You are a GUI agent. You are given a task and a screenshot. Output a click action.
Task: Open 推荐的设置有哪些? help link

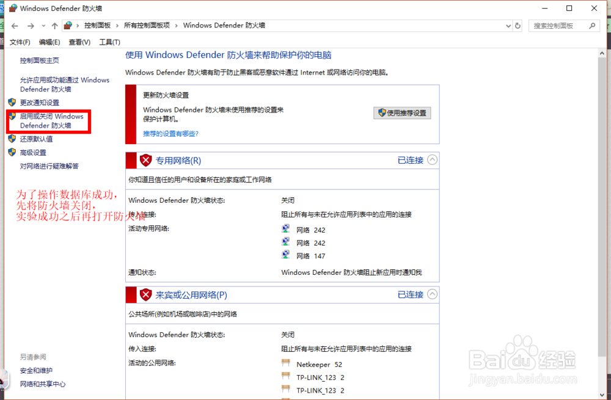click(170, 134)
